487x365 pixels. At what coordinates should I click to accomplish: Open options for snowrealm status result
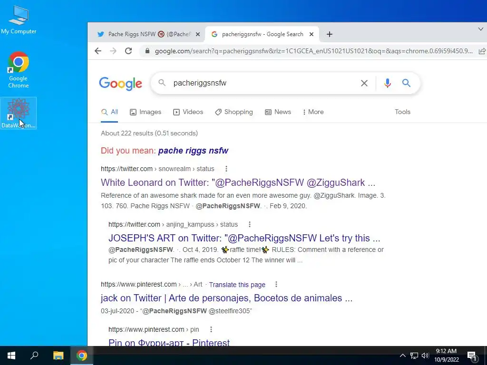(x=226, y=169)
